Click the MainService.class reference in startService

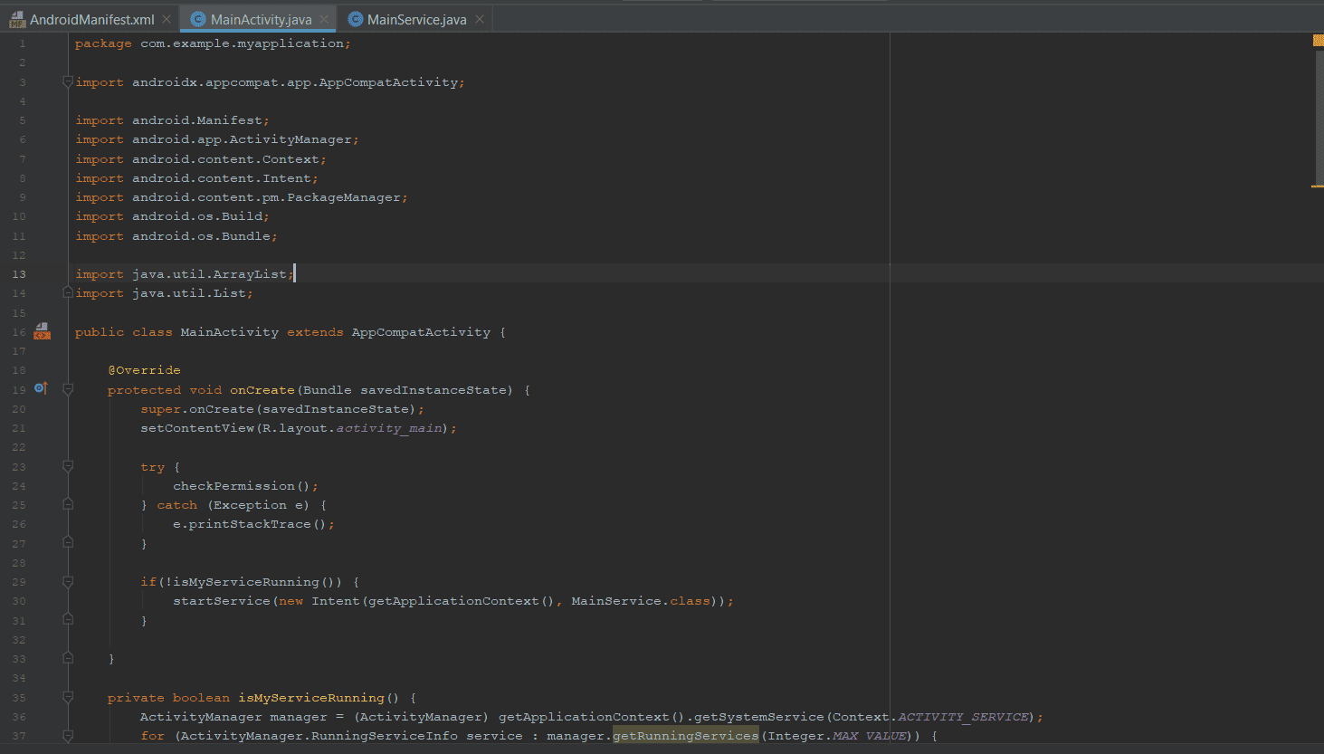[x=640, y=601]
